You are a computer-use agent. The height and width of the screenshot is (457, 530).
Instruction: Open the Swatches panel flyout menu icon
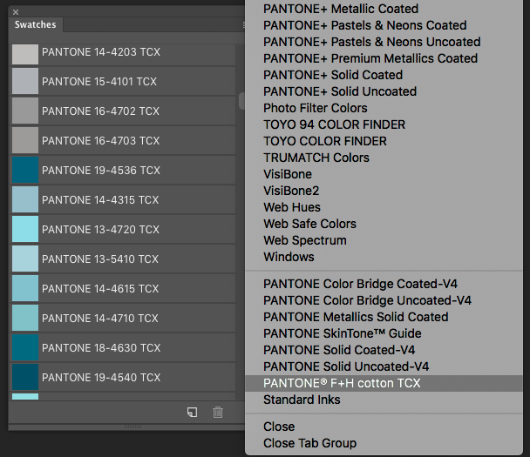coord(244,25)
